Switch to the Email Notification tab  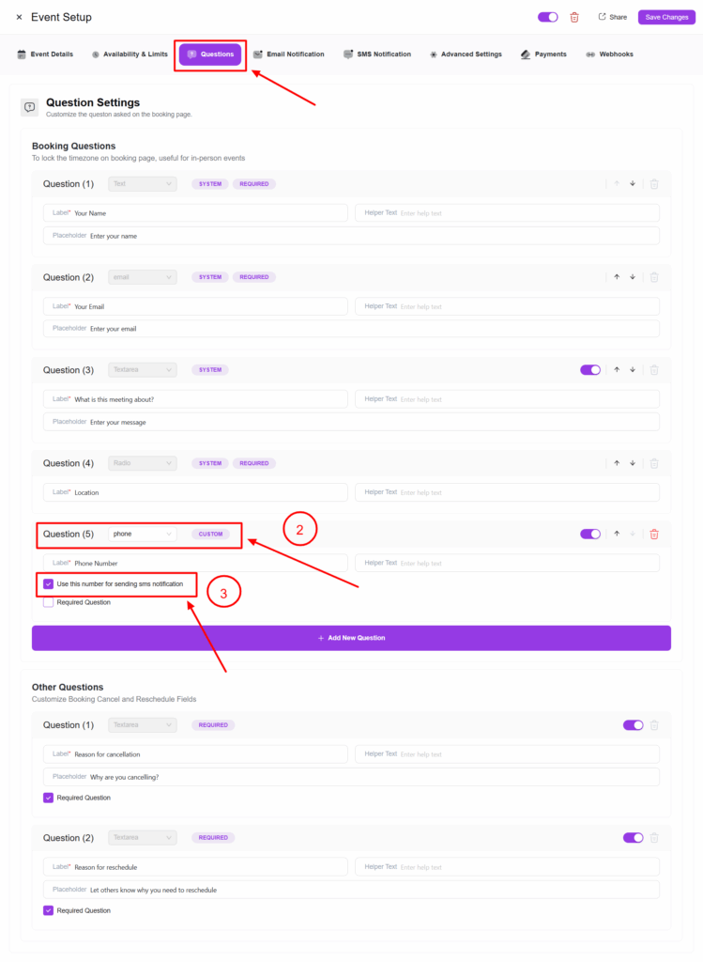coord(289,54)
